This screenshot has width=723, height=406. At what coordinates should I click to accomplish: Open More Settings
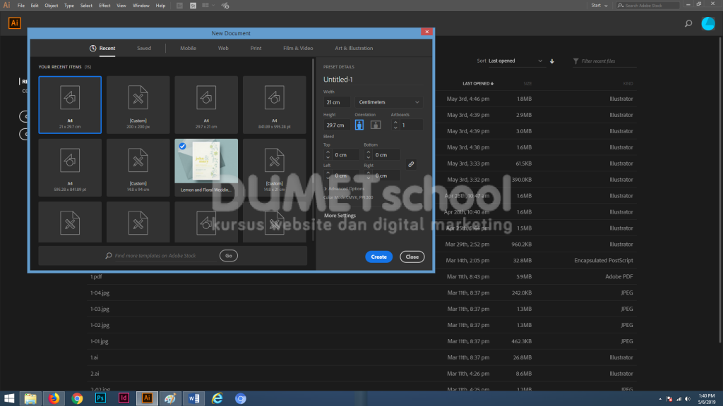[x=340, y=216]
